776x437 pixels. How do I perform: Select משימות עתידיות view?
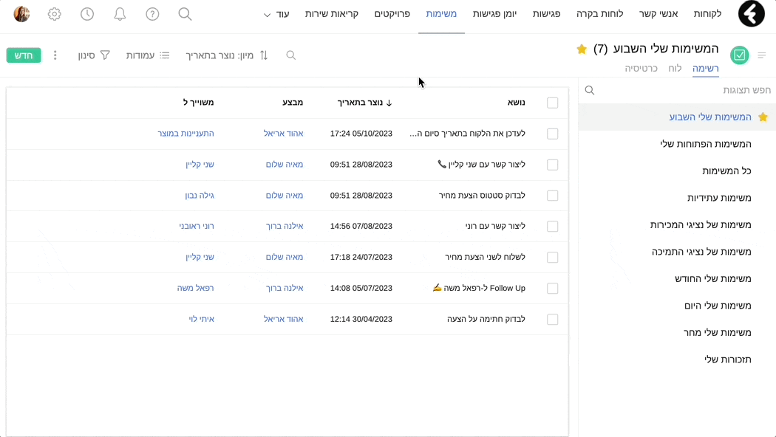pyautogui.click(x=719, y=198)
